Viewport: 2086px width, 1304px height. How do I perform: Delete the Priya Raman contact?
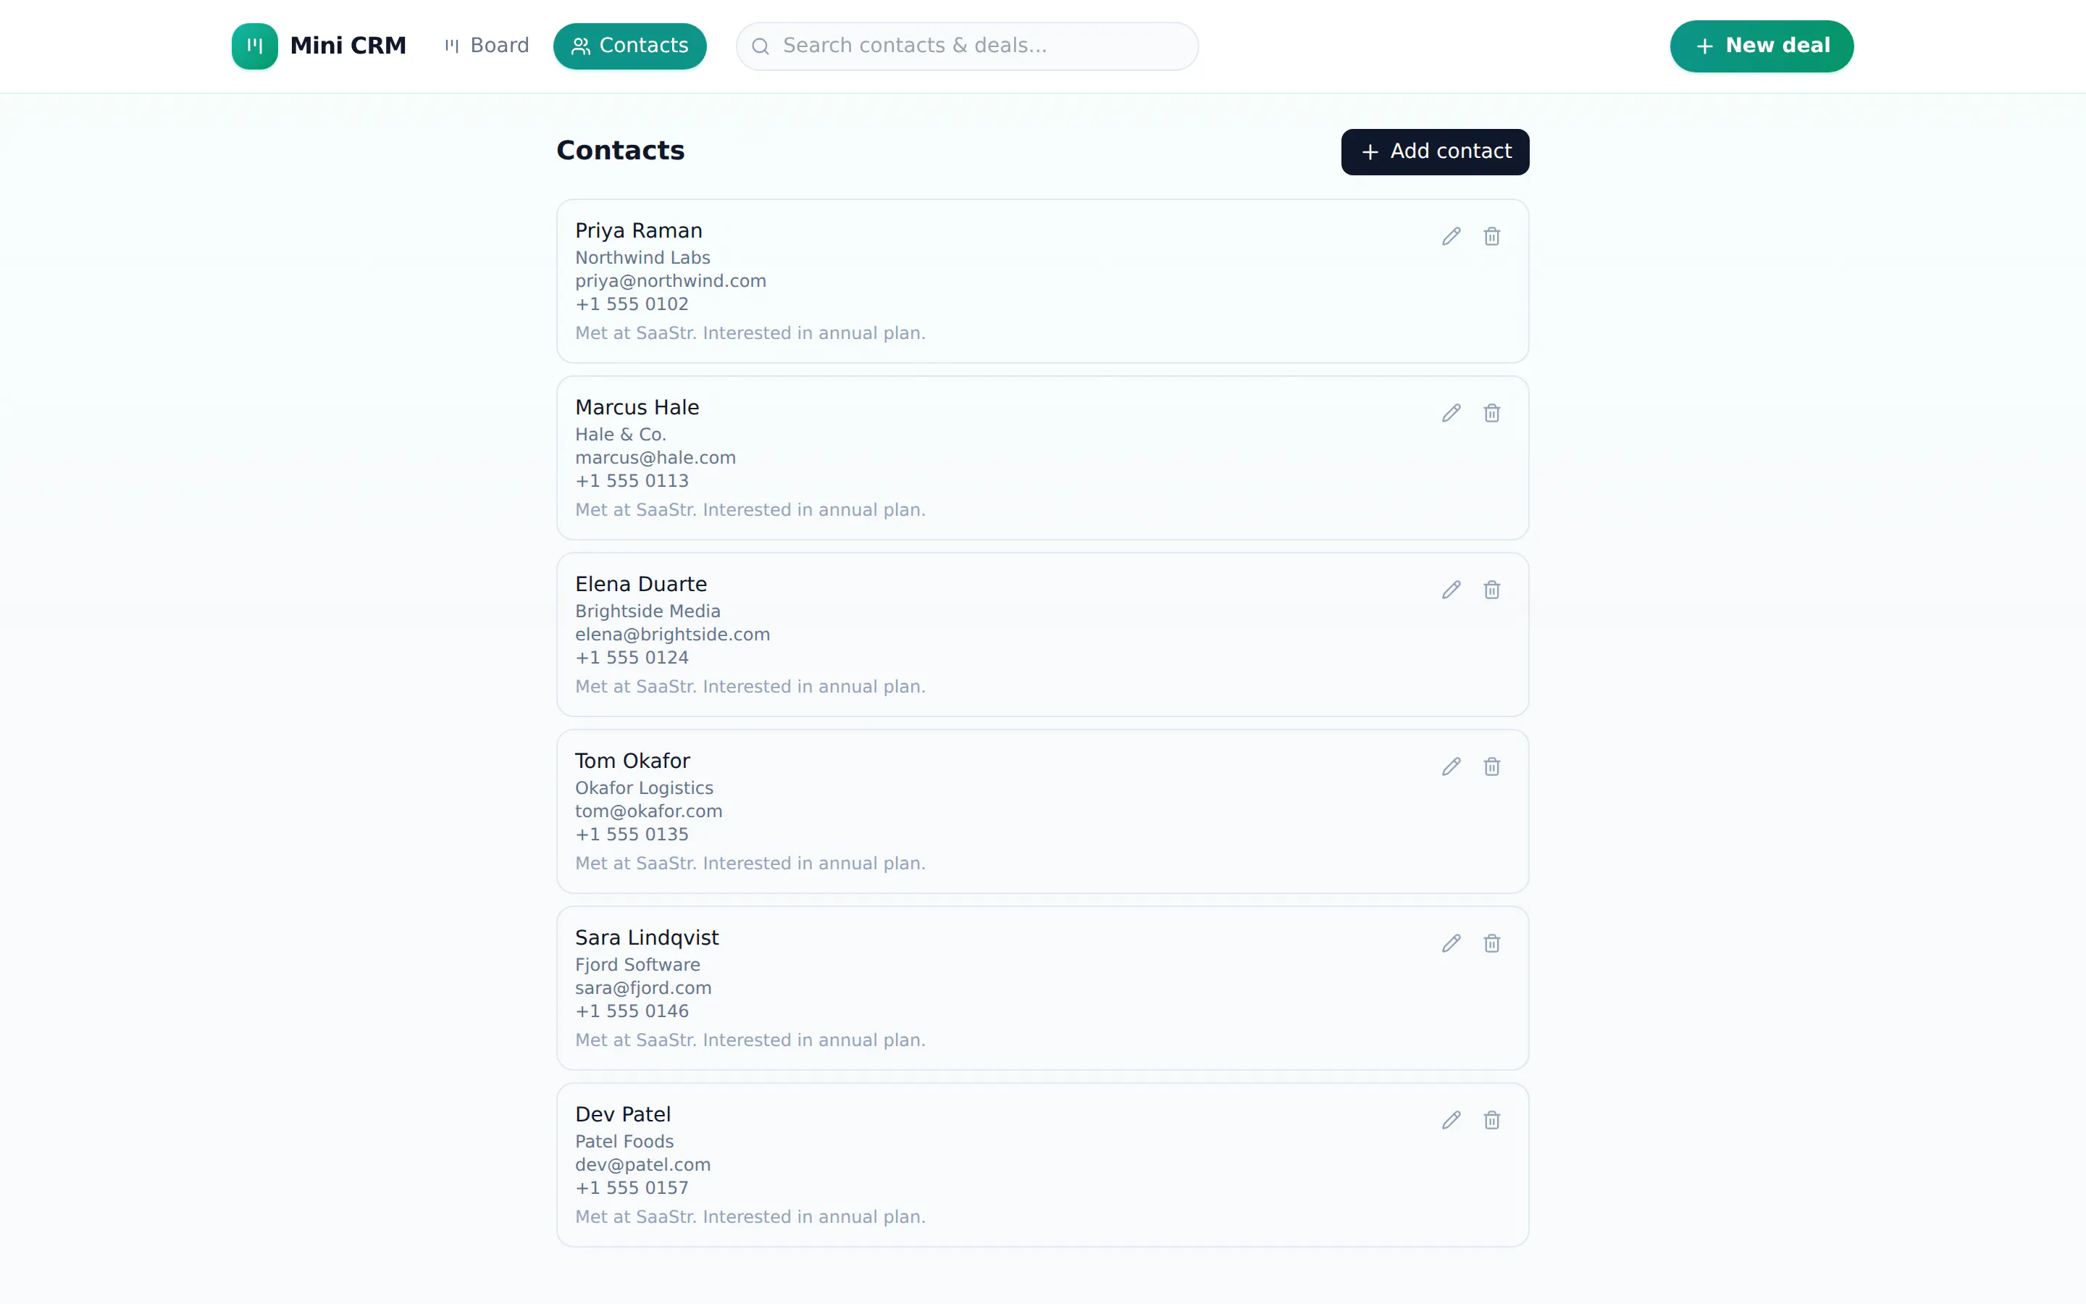point(1491,236)
